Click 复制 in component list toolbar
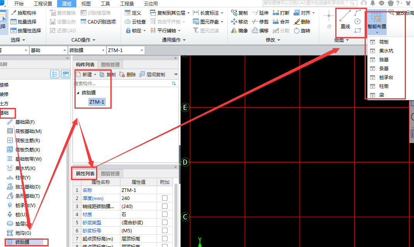This screenshot has width=414, height=247. (x=108, y=75)
